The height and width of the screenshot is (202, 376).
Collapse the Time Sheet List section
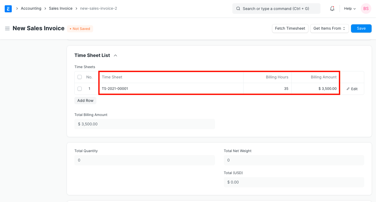click(115, 55)
